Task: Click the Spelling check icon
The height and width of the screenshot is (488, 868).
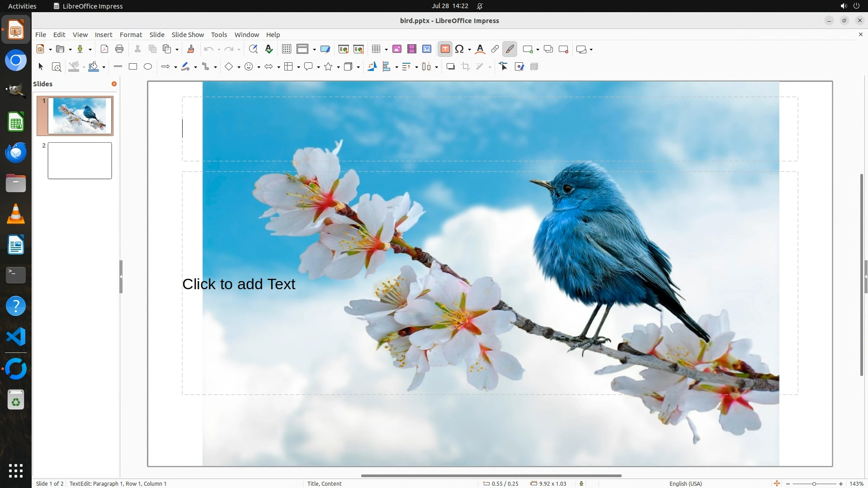Action: (269, 49)
